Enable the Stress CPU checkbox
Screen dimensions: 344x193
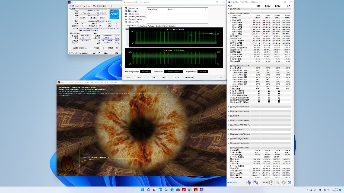(129, 9)
